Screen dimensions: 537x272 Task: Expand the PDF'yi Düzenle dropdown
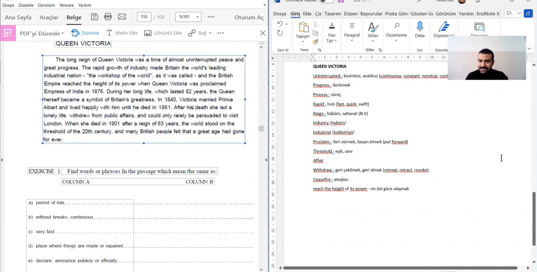[x=42, y=33]
